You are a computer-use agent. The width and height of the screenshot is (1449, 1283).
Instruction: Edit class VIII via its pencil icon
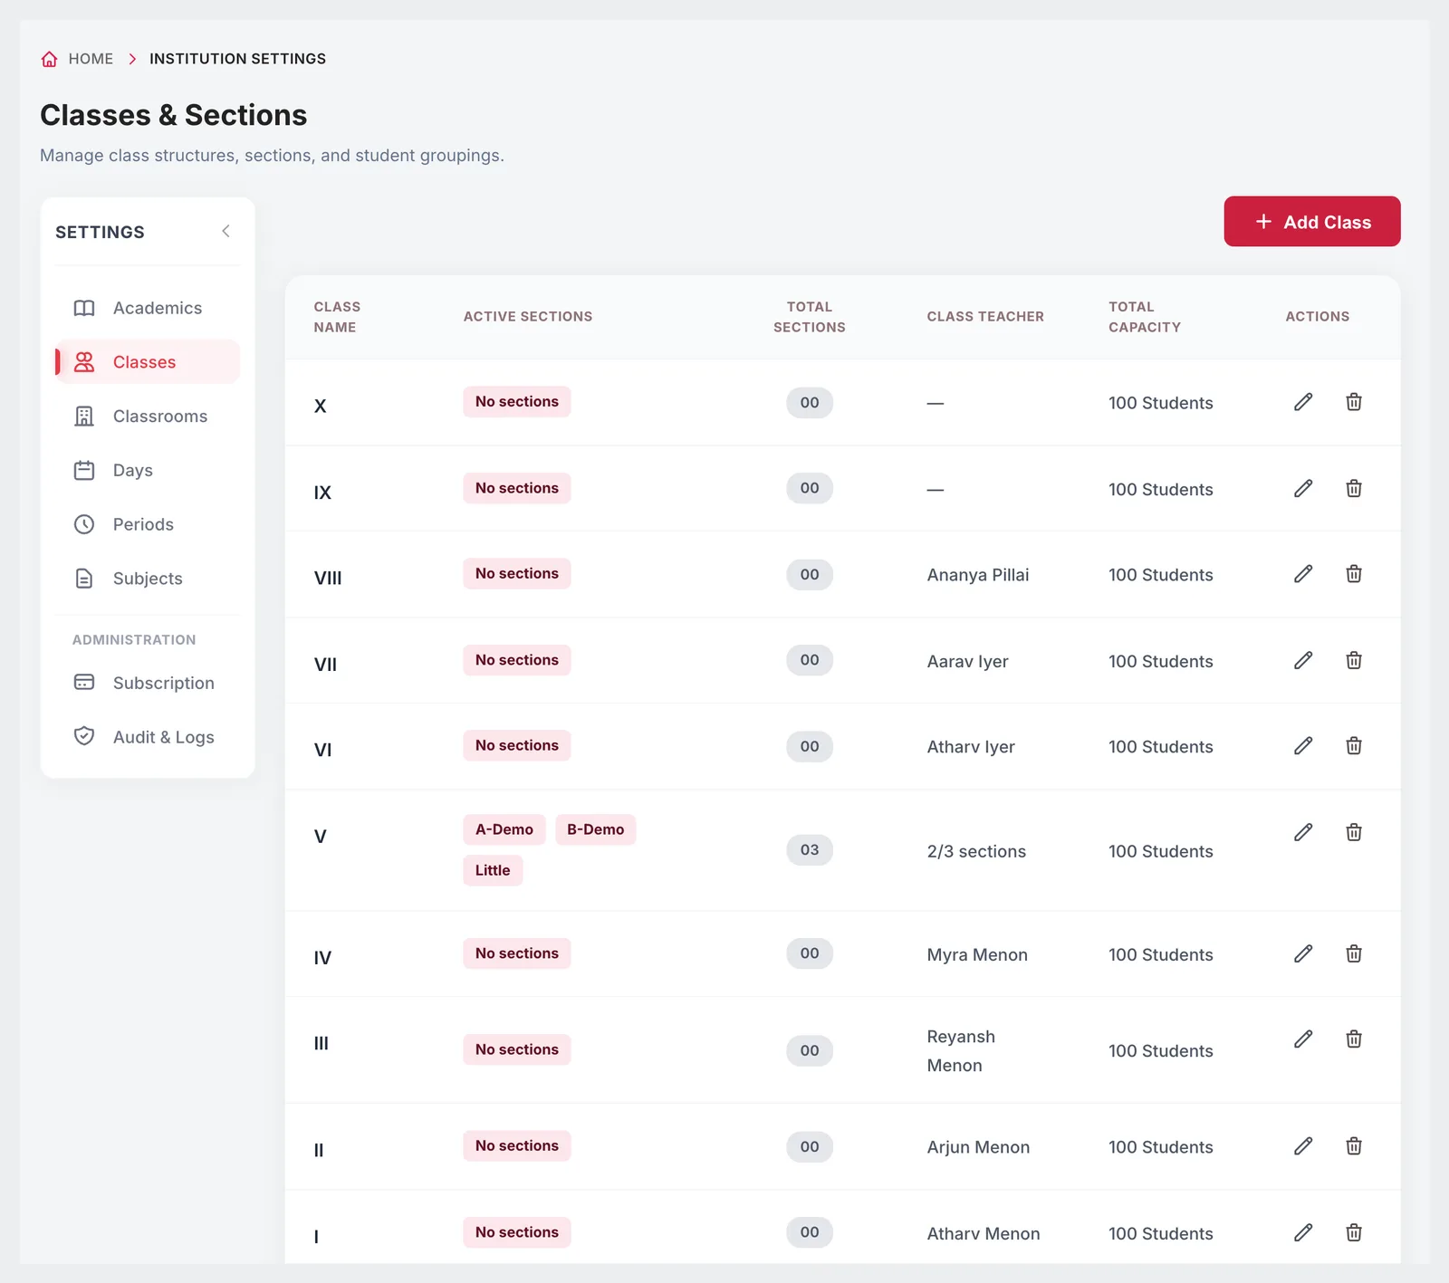click(x=1303, y=574)
